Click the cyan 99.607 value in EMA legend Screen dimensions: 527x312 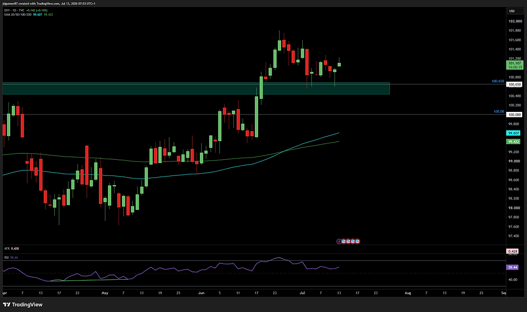point(37,15)
